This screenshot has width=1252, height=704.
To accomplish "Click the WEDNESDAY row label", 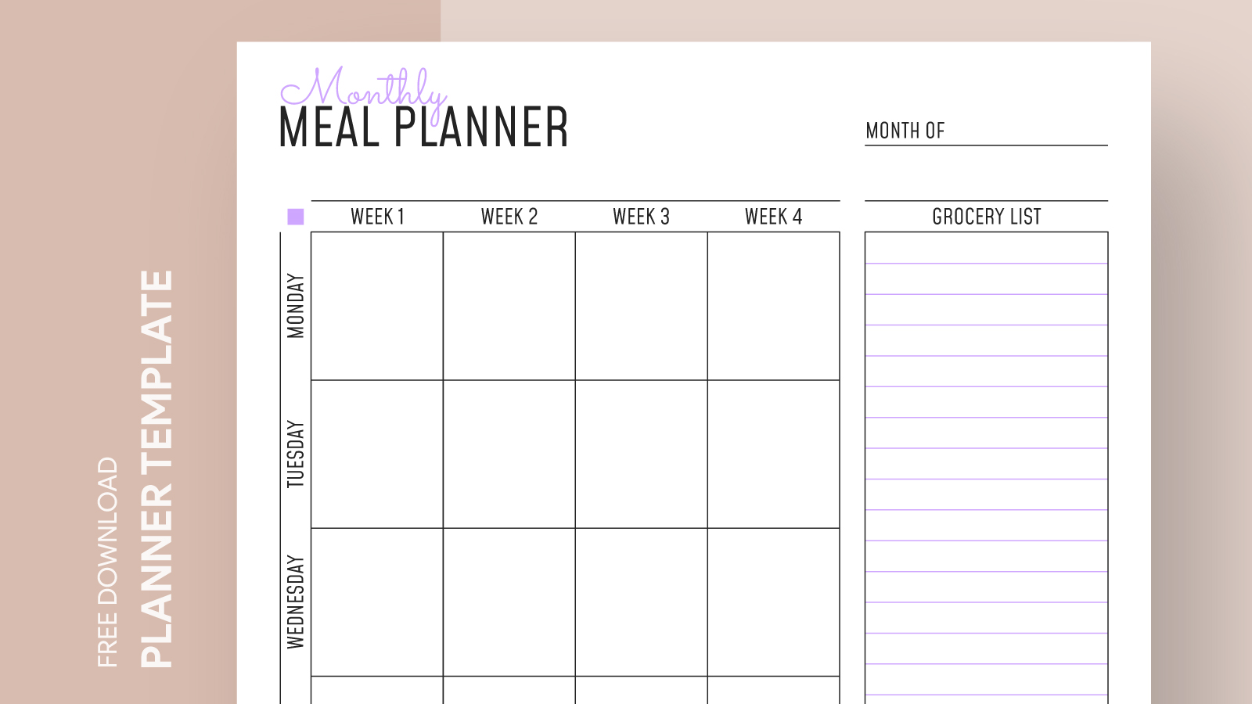I will point(295,602).
